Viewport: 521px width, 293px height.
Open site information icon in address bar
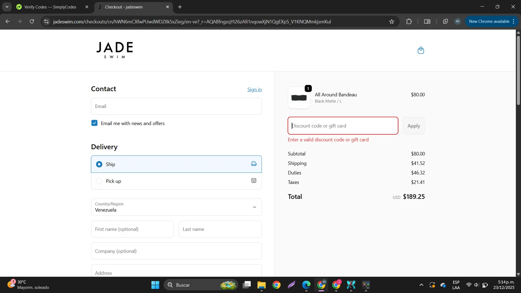[x=46, y=22]
